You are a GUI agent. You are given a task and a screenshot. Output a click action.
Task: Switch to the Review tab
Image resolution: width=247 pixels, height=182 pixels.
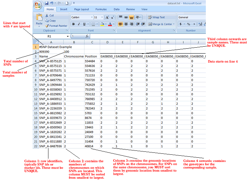pyautogui.click(x=130, y=9)
